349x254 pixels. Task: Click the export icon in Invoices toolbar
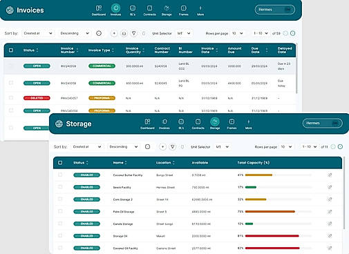(124, 33)
